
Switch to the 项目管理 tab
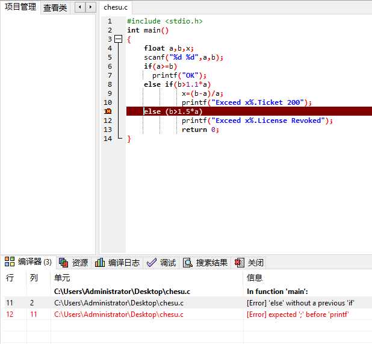(20, 7)
